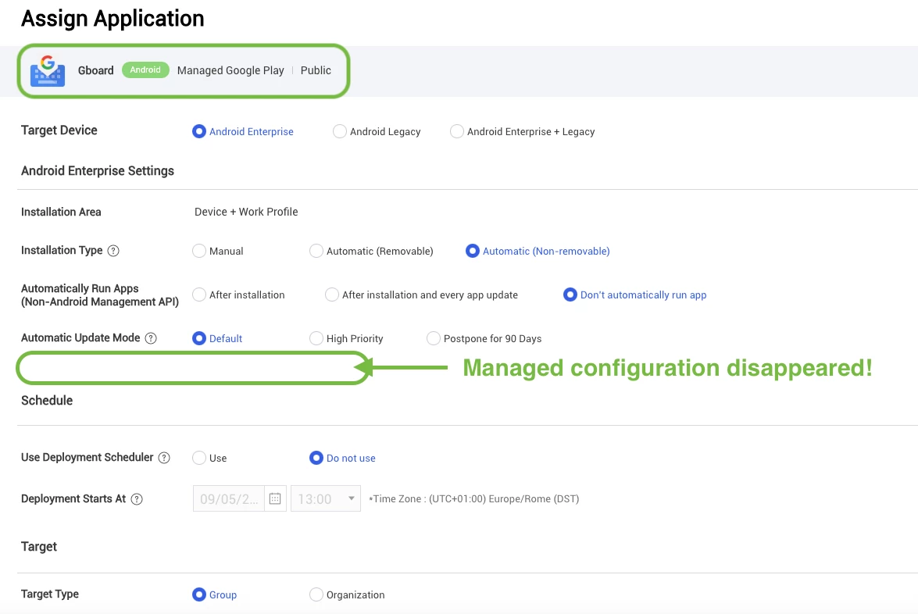918x614 pixels.
Task: Click the Use Deployment Scheduler help icon
Action: point(164,458)
